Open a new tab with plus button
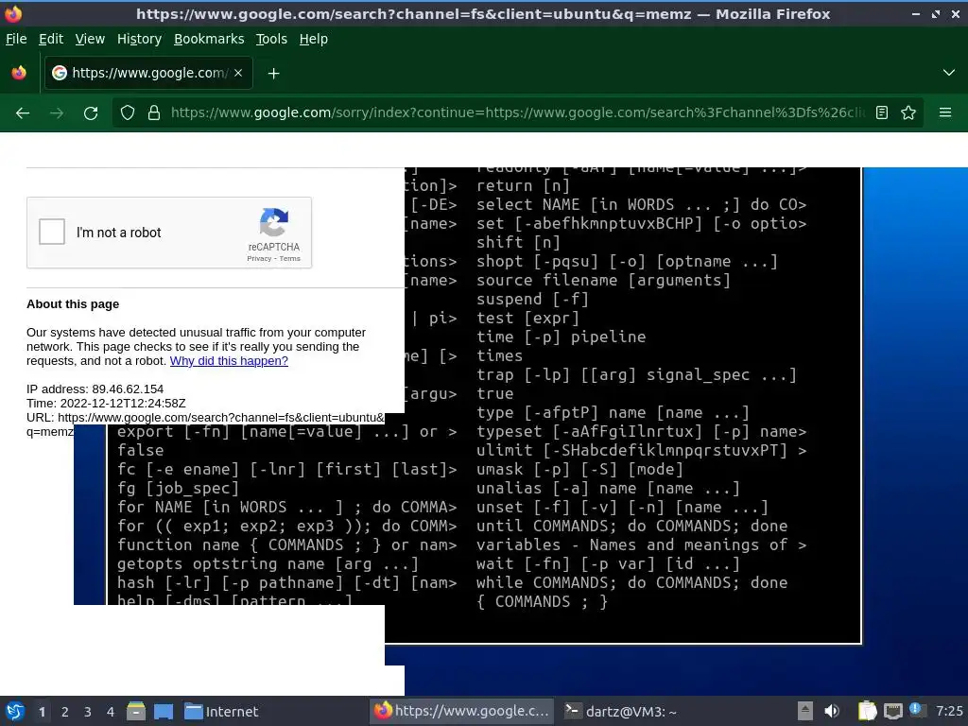968x726 pixels. (273, 74)
